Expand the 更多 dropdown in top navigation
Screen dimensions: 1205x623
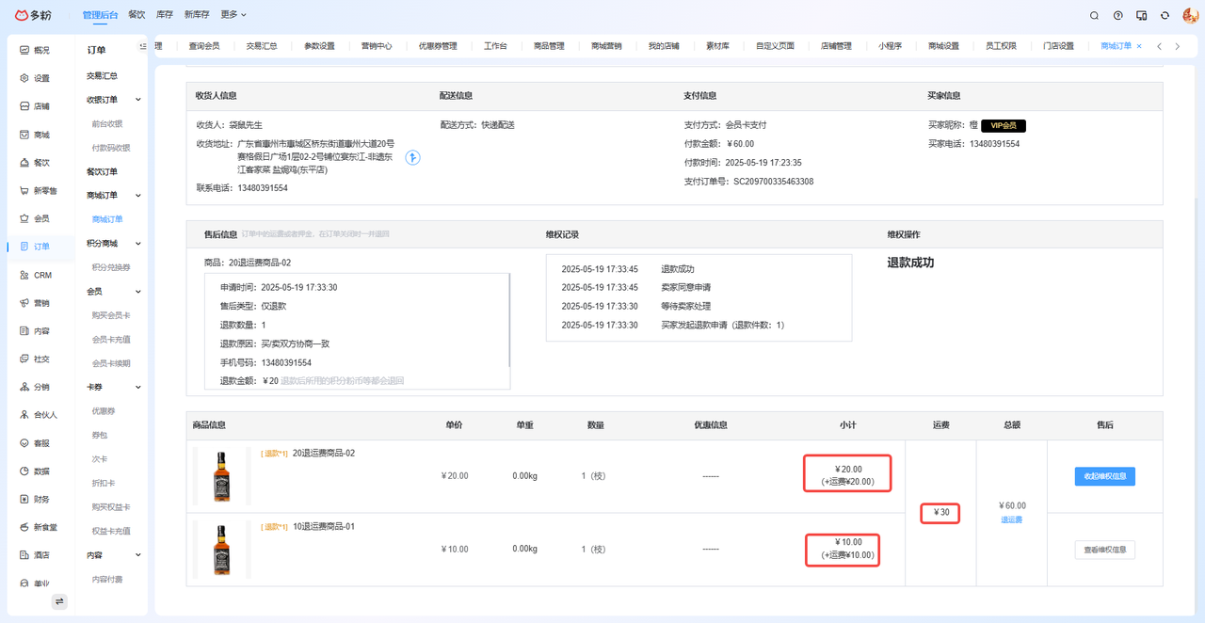point(233,15)
